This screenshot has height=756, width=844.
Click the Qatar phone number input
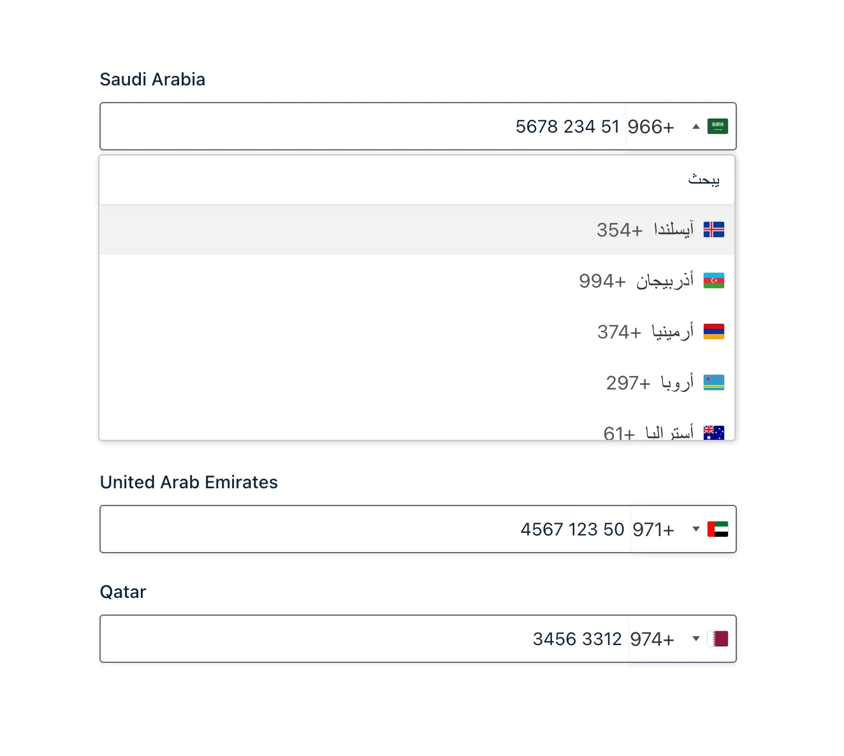tap(365, 639)
